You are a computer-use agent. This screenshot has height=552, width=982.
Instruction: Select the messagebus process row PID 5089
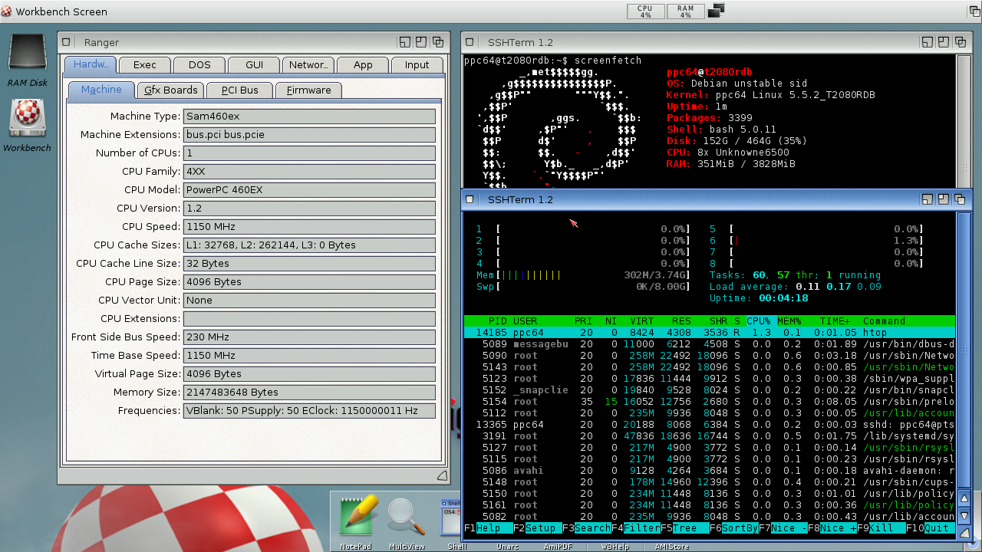[710, 344]
